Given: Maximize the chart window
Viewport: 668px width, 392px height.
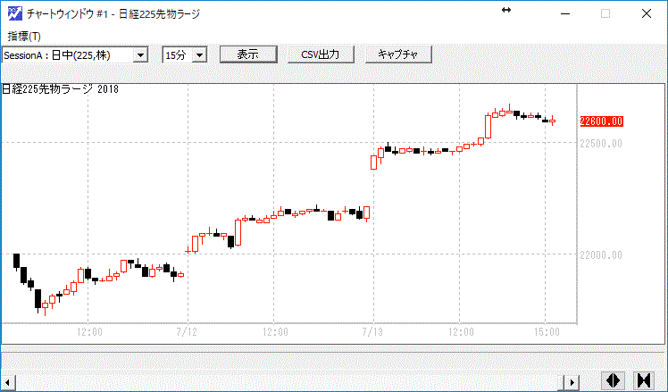Looking at the screenshot, I should [605, 14].
